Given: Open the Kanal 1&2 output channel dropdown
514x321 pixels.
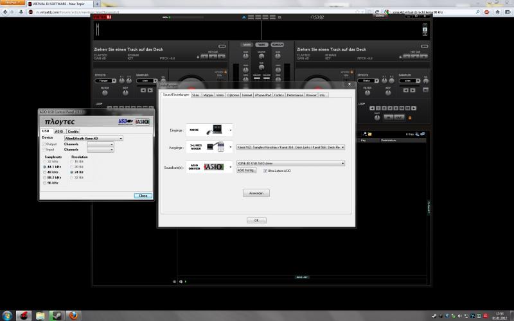Looking at the screenshot, I should click(x=290, y=148).
